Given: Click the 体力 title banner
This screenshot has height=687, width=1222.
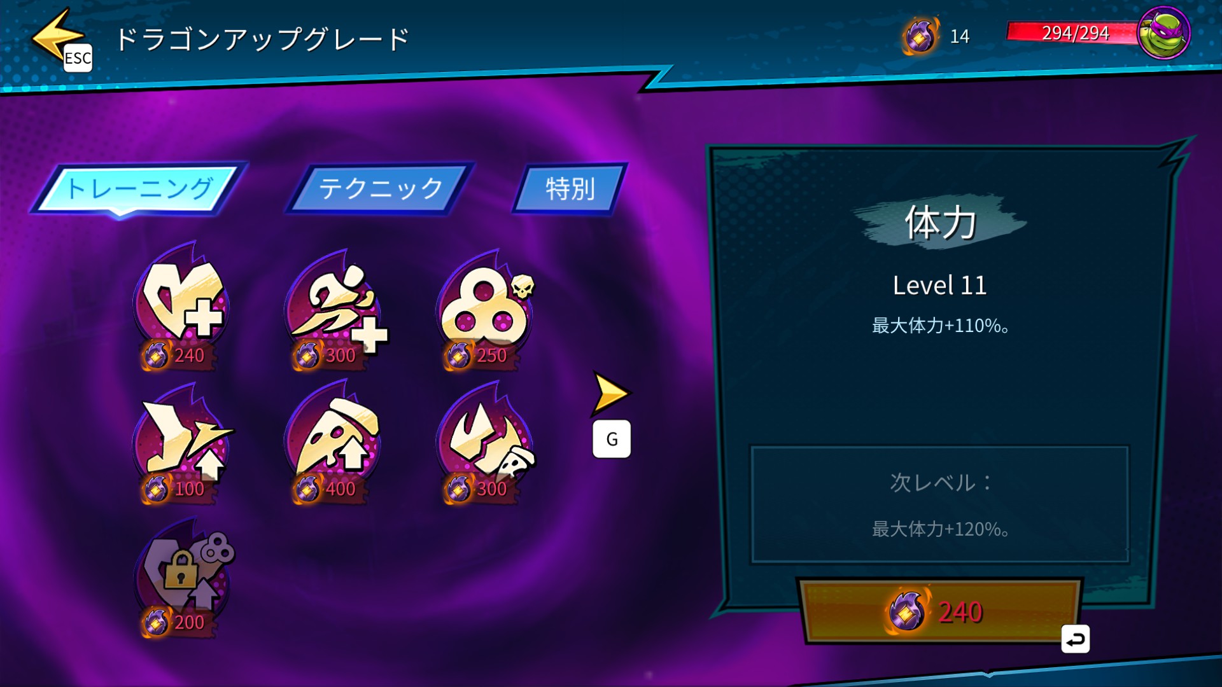Looking at the screenshot, I should click(940, 223).
